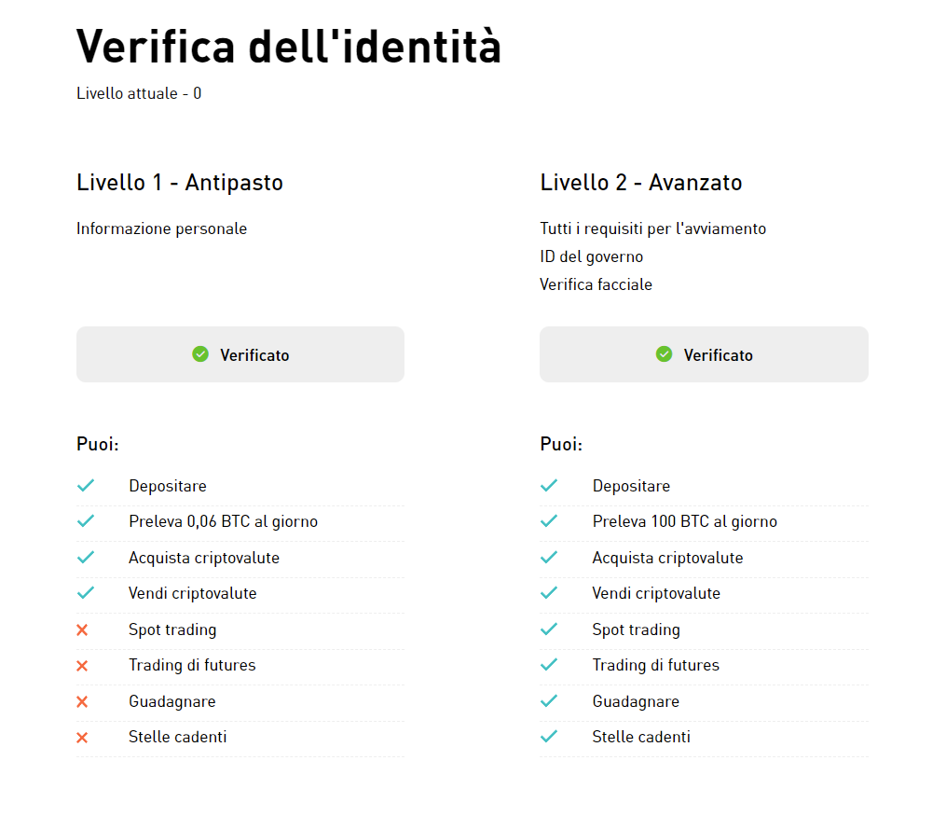Select the Livello 2 - Avanzato heading

(x=641, y=183)
